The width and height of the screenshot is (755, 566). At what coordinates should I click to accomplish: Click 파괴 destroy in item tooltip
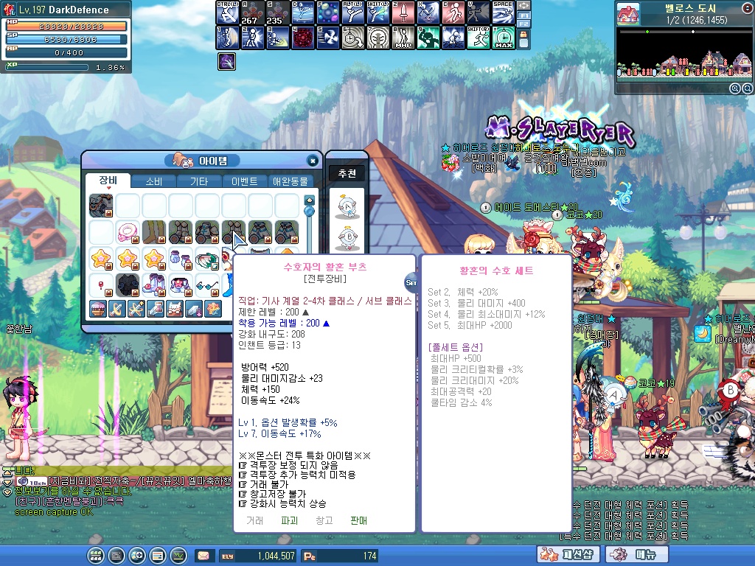point(289,520)
